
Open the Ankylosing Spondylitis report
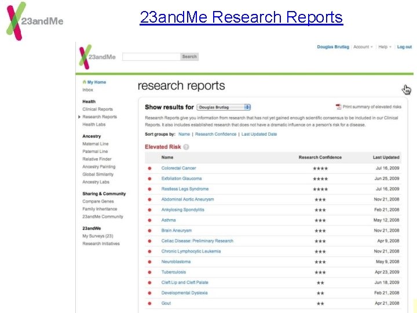182,210
